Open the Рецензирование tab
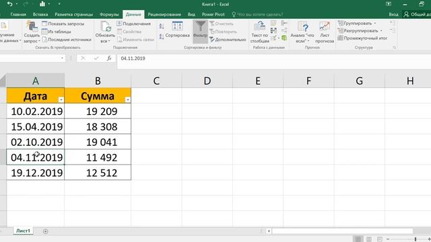Screen dimensions: 431x242 pos(164,14)
